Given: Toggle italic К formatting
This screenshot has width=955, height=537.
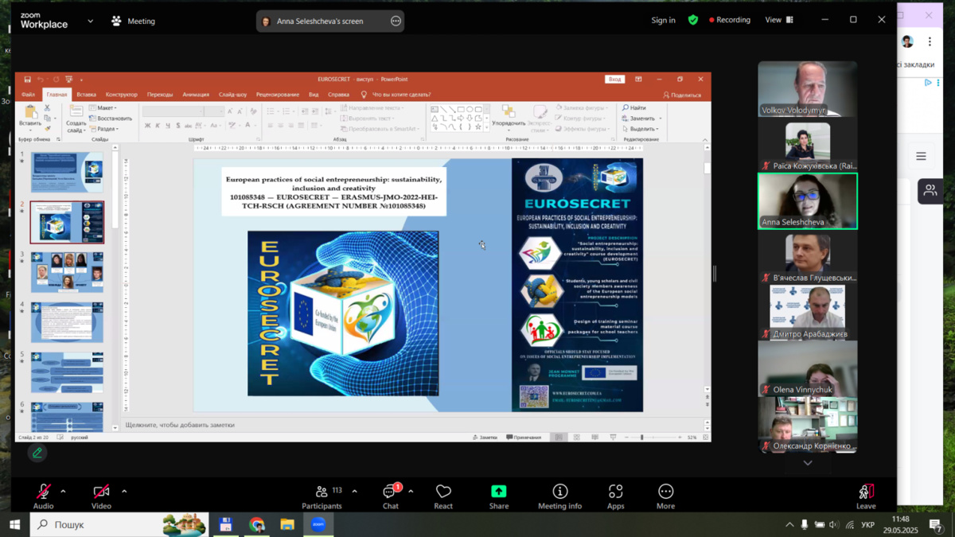Looking at the screenshot, I should 158,126.
